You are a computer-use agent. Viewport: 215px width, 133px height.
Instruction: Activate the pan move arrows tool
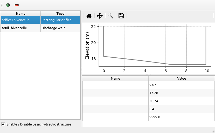point(100,16)
